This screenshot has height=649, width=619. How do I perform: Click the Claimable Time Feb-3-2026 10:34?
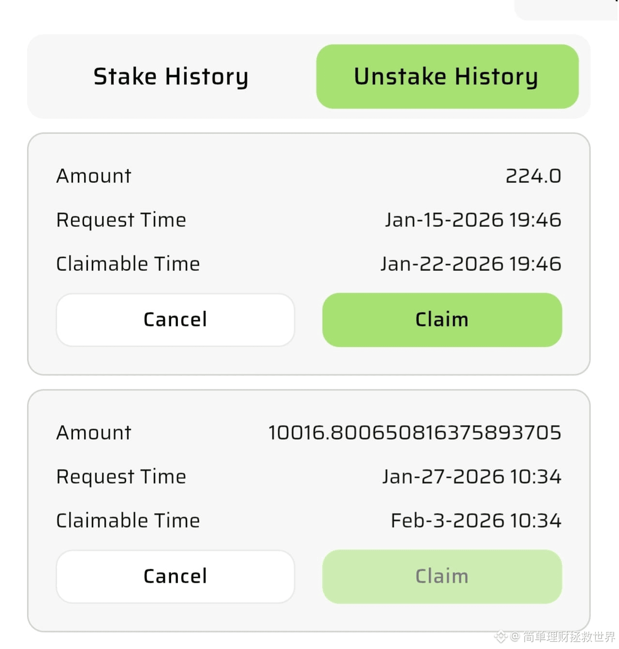click(475, 520)
